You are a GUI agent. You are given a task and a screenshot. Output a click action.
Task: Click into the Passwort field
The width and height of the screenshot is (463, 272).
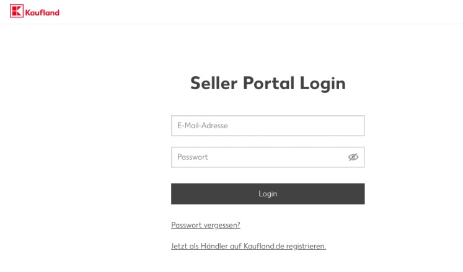point(257,157)
